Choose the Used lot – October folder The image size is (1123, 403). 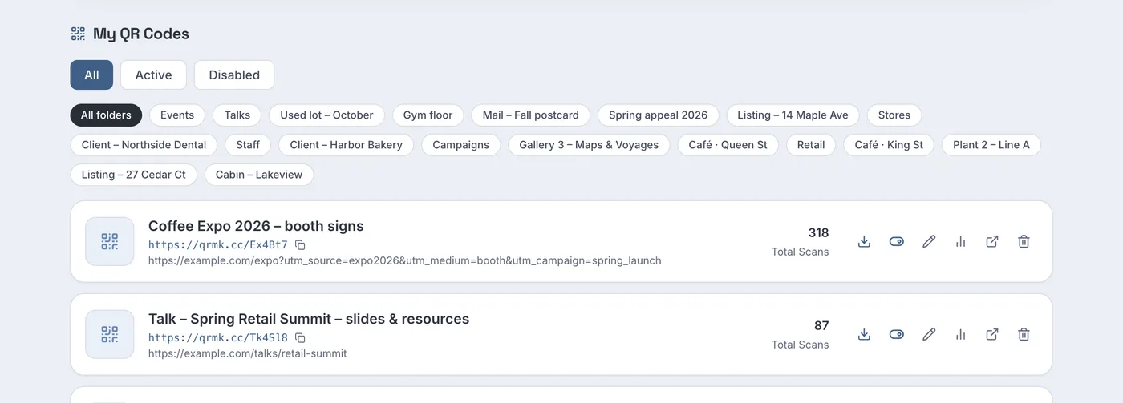click(326, 115)
